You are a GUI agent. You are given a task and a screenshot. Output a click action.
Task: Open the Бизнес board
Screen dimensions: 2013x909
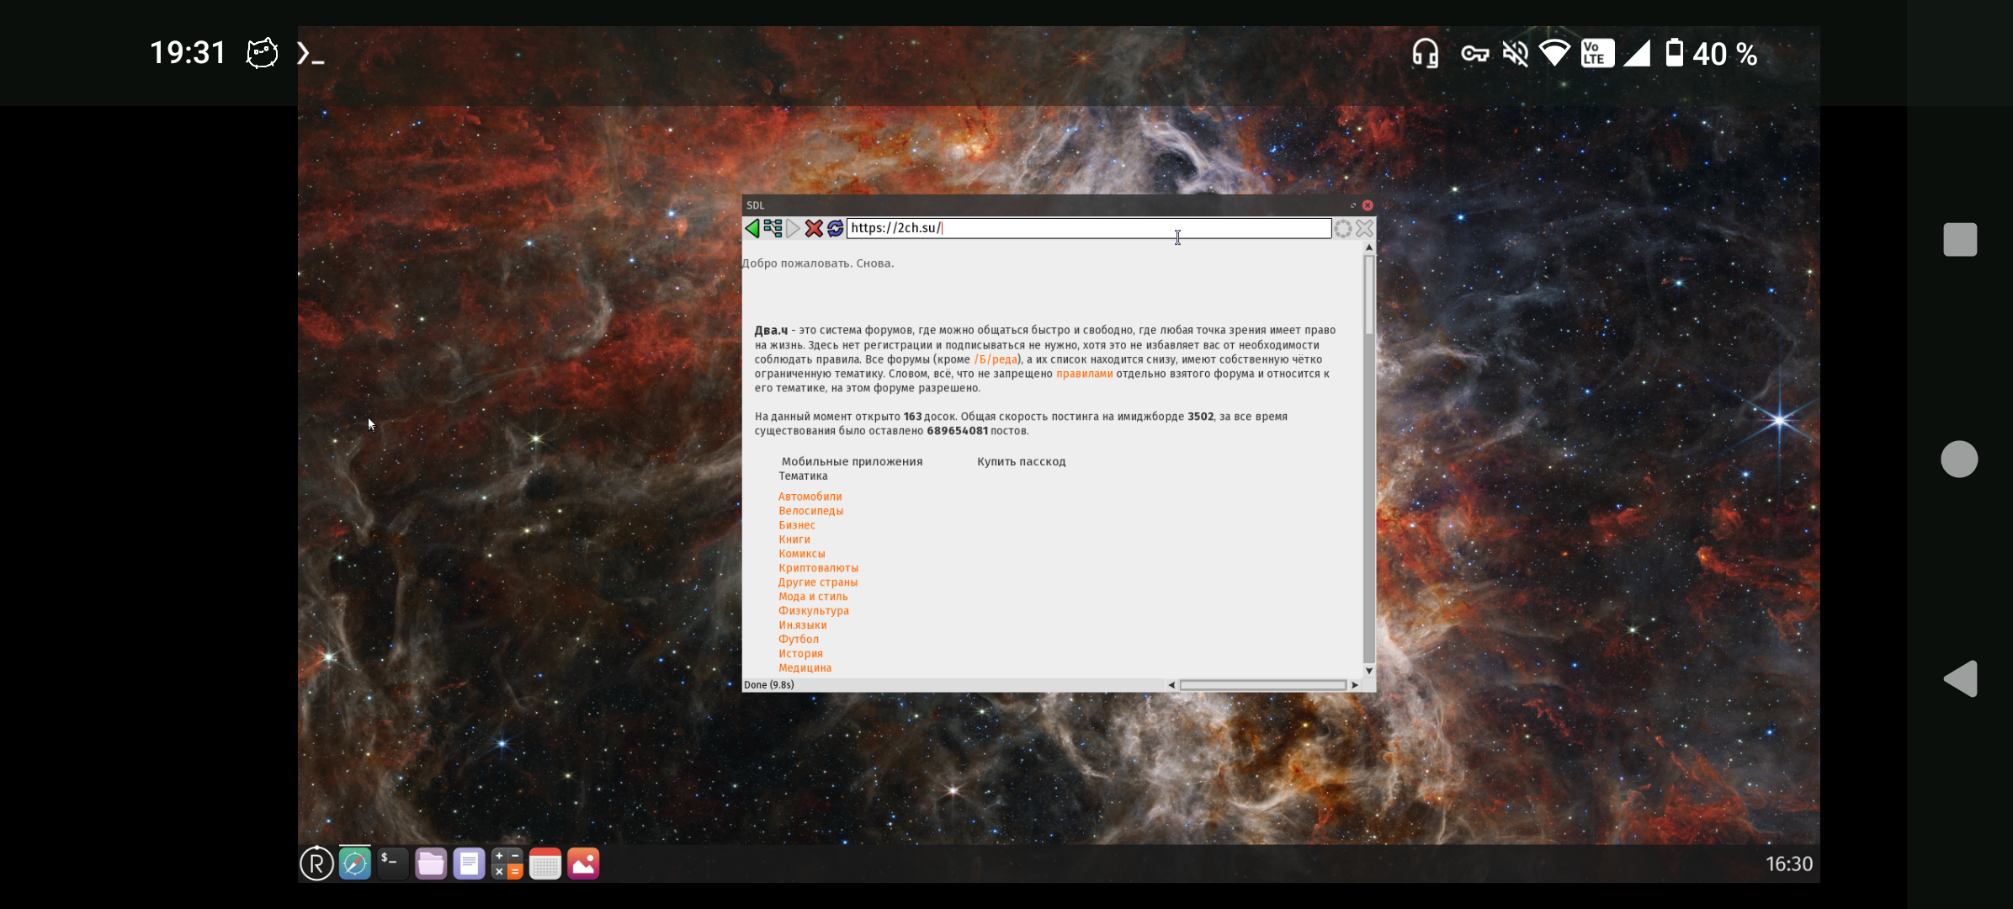(796, 525)
